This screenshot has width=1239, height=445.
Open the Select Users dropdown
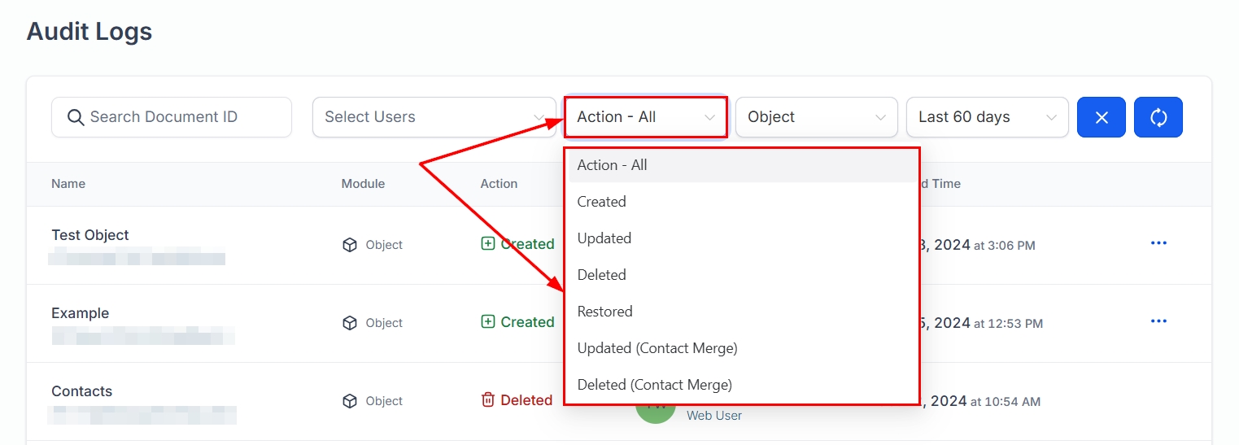point(434,117)
